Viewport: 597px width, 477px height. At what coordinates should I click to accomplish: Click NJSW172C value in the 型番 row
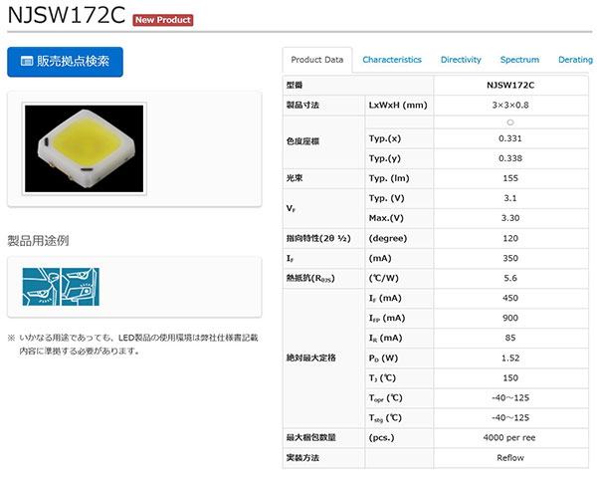509,86
